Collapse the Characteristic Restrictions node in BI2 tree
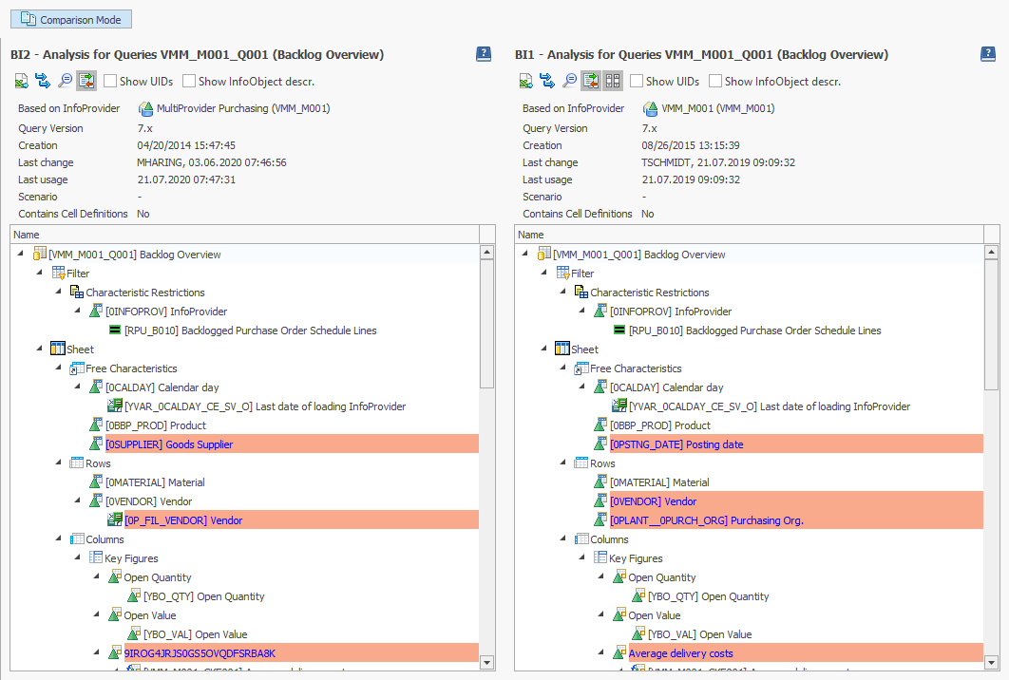The width and height of the screenshot is (1009, 680). 58,292
